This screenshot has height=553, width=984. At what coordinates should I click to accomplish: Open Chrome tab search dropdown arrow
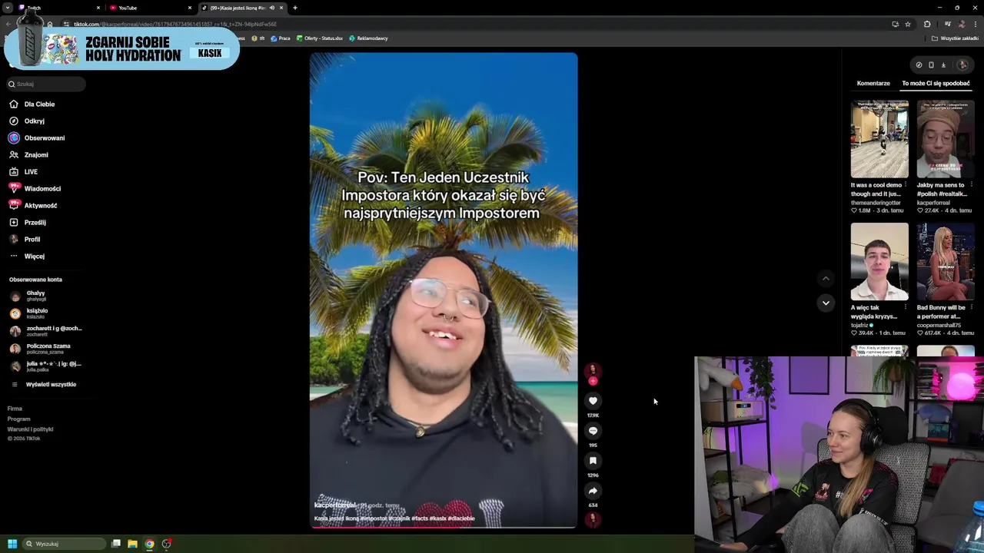tap(8, 8)
